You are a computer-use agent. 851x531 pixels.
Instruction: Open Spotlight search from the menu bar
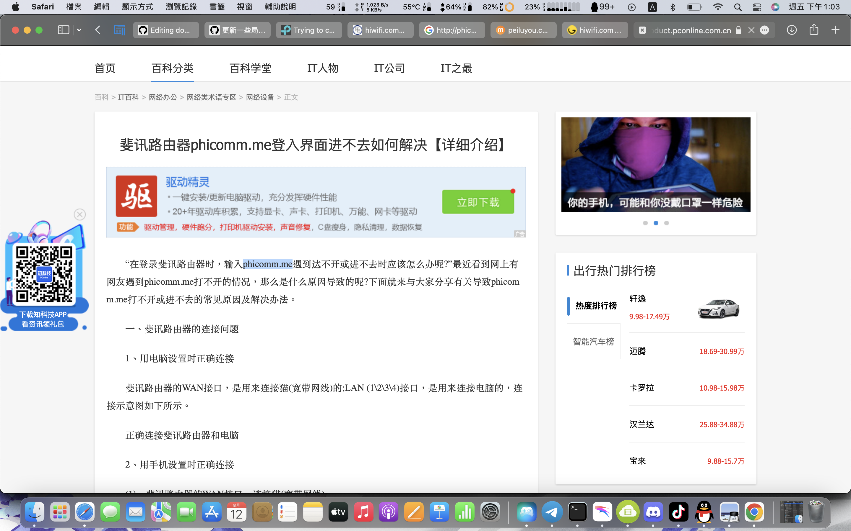(738, 7)
